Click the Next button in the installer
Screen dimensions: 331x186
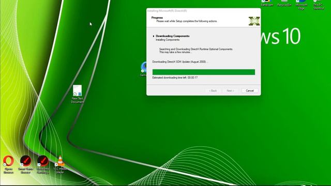230,91
